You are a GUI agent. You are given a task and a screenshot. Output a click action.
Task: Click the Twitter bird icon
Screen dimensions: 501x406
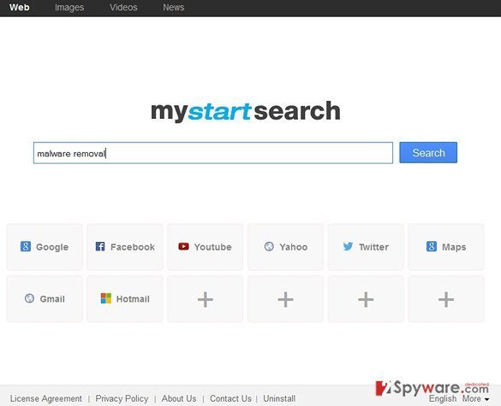pyautogui.click(x=348, y=246)
